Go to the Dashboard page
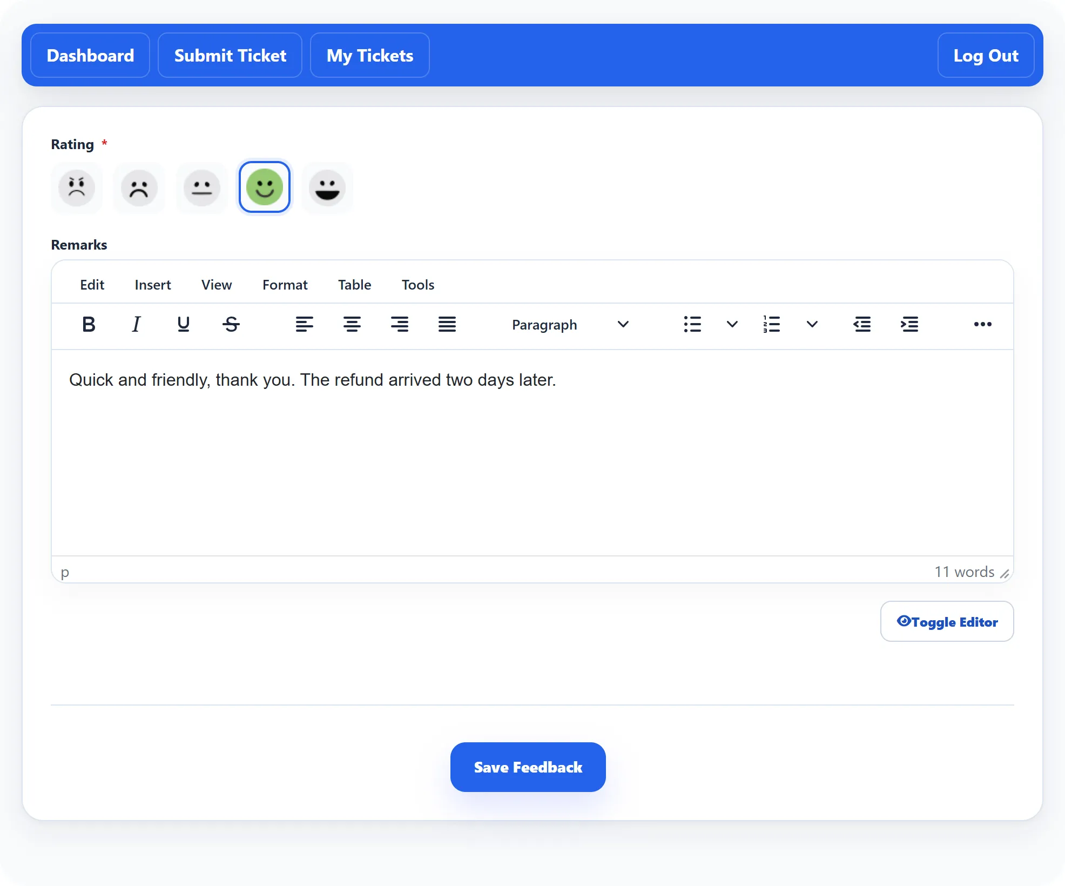The width and height of the screenshot is (1065, 886). tap(90, 55)
